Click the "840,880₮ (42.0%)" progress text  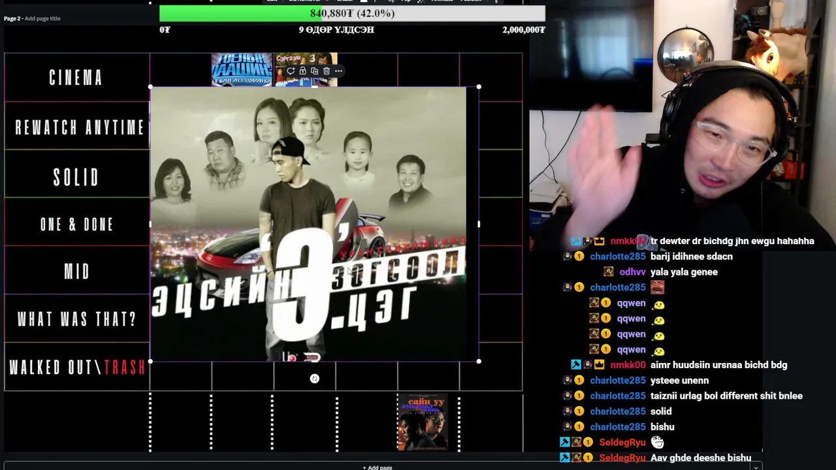point(352,13)
